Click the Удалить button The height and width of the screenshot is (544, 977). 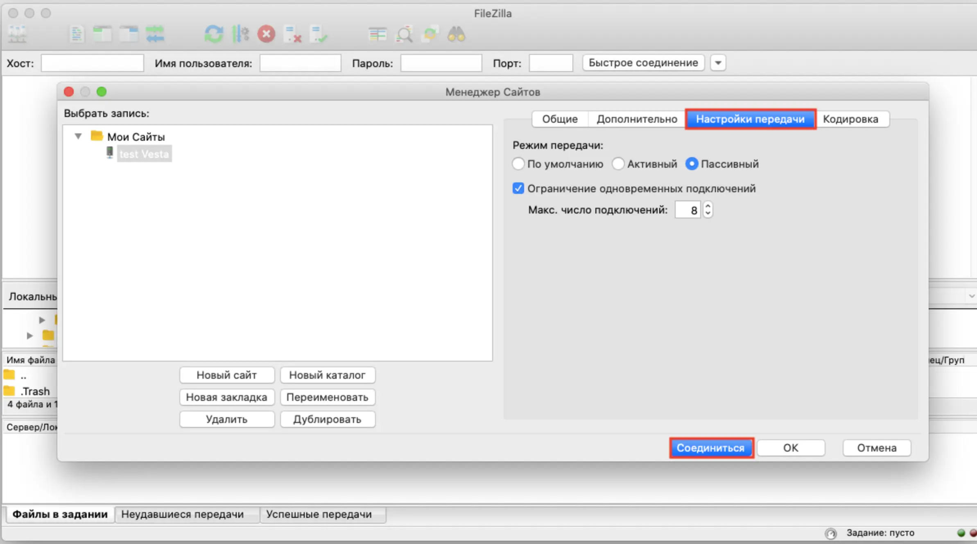[226, 419]
